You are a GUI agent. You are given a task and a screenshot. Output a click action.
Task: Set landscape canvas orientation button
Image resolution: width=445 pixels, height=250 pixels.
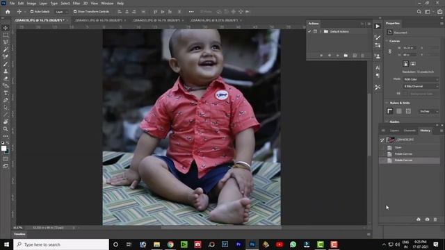pos(413,64)
